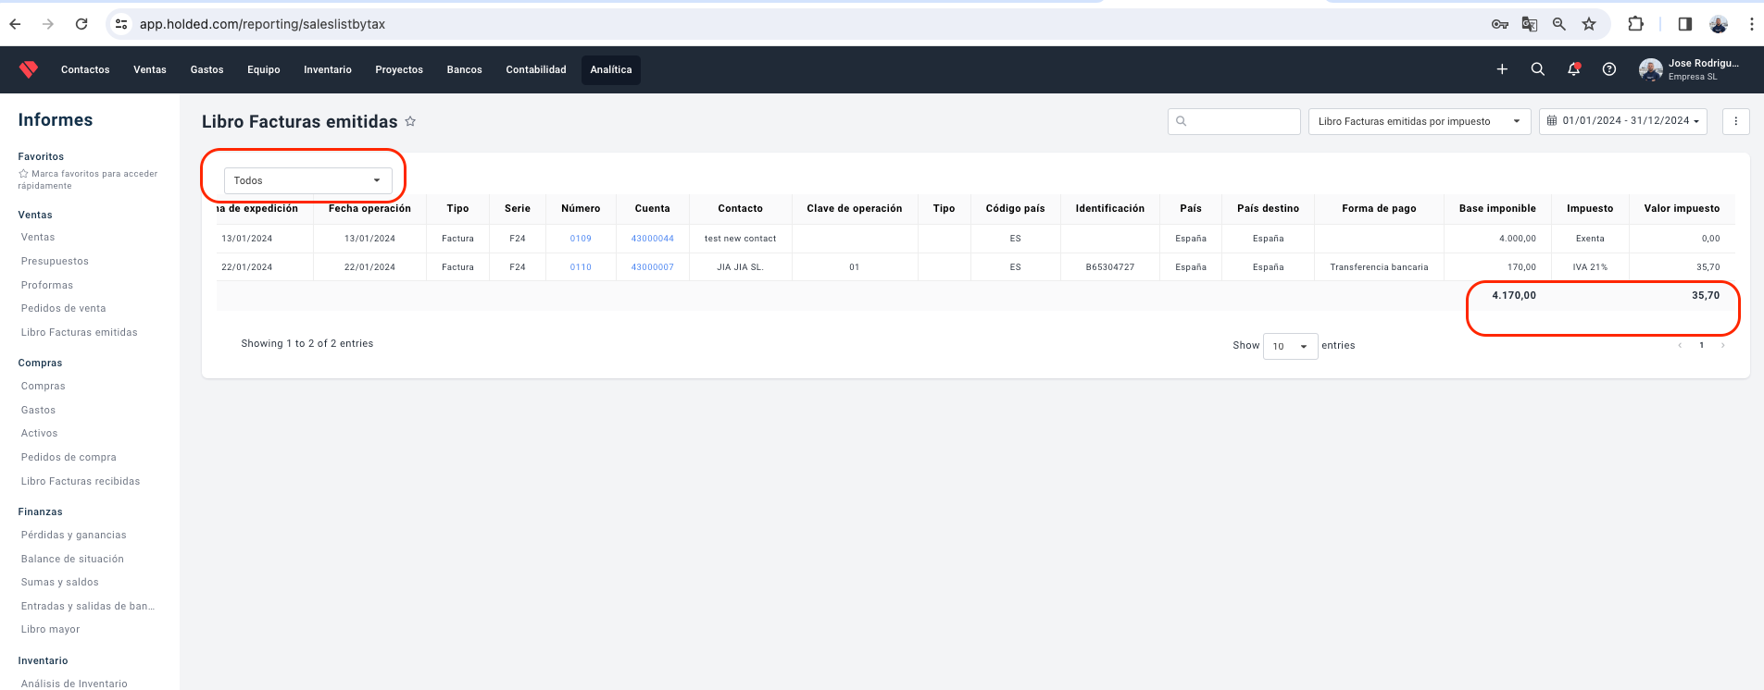1764x690 pixels.
Task: Open invoice number 0110 link
Action: [581, 267]
